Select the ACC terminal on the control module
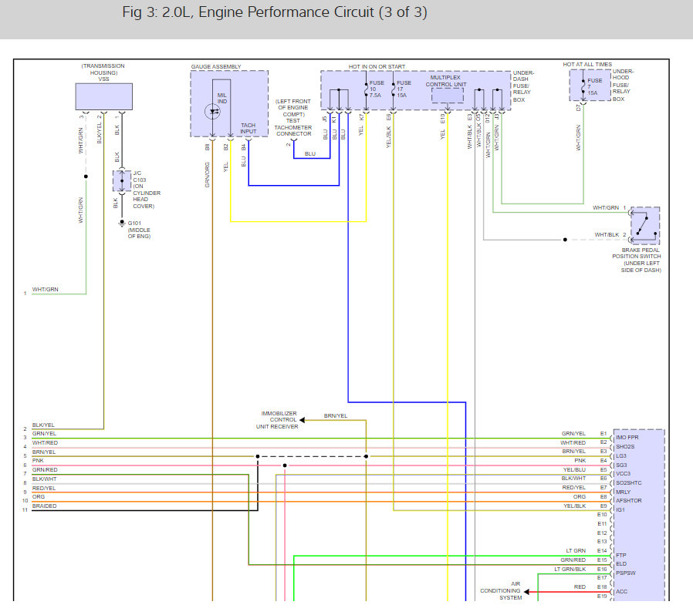The image size is (693, 615). 622,592
